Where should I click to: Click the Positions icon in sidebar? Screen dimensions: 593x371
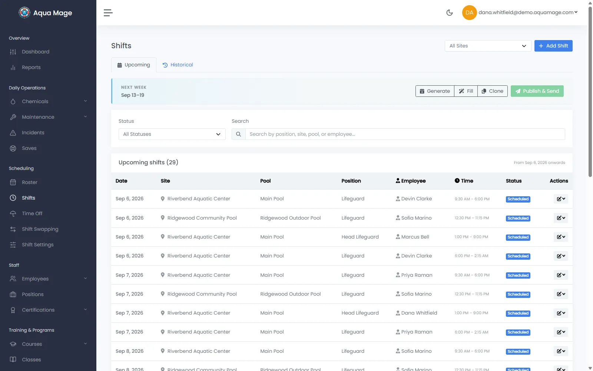coord(13,295)
